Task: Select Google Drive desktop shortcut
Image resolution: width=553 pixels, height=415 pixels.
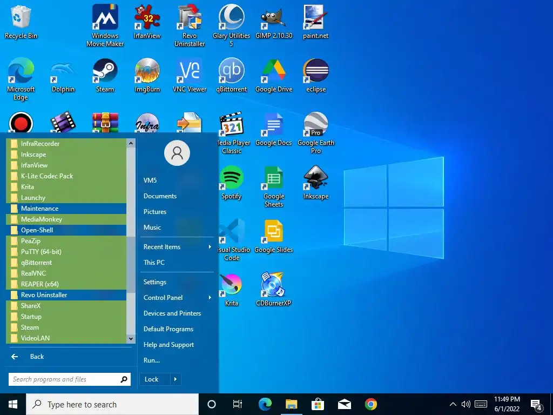Action: pyautogui.click(x=274, y=76)
